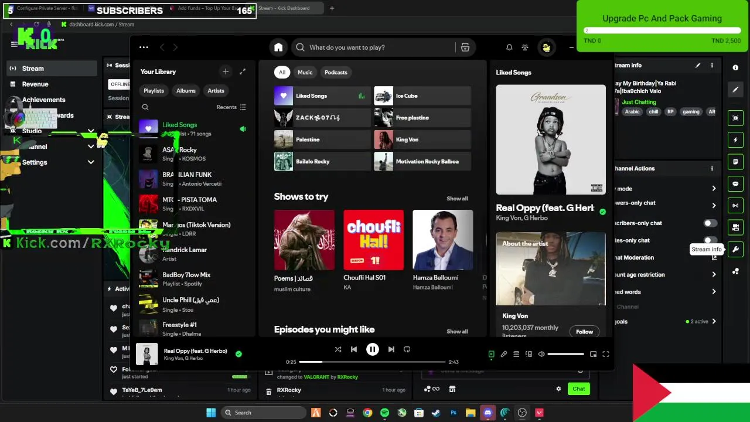Open Revenue in Kick sidebar

pyautogui.click(x=52, y=84)
